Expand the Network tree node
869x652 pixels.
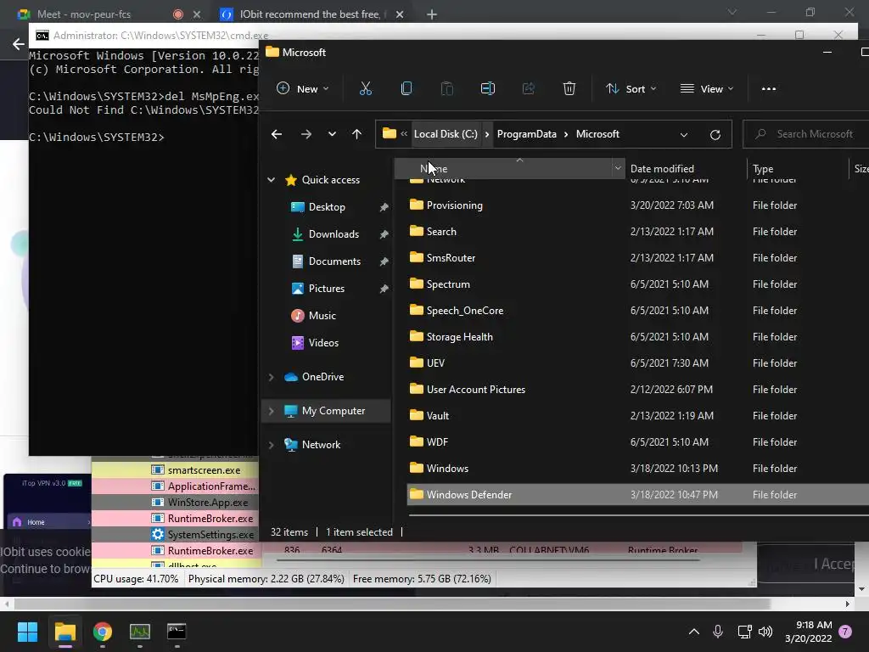[271, 445]
